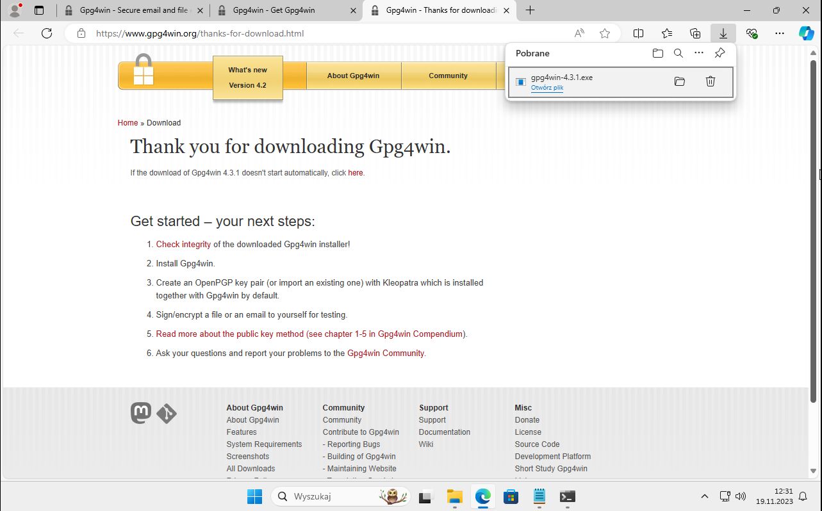Open the Community navigation menu item
This screenshot has width=822, height=511.
click(448, 76)
